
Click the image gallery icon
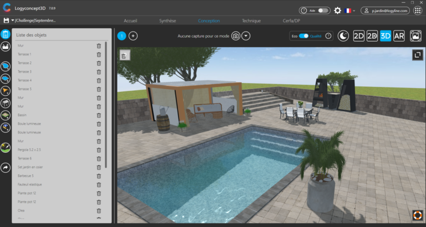[415, 36]
